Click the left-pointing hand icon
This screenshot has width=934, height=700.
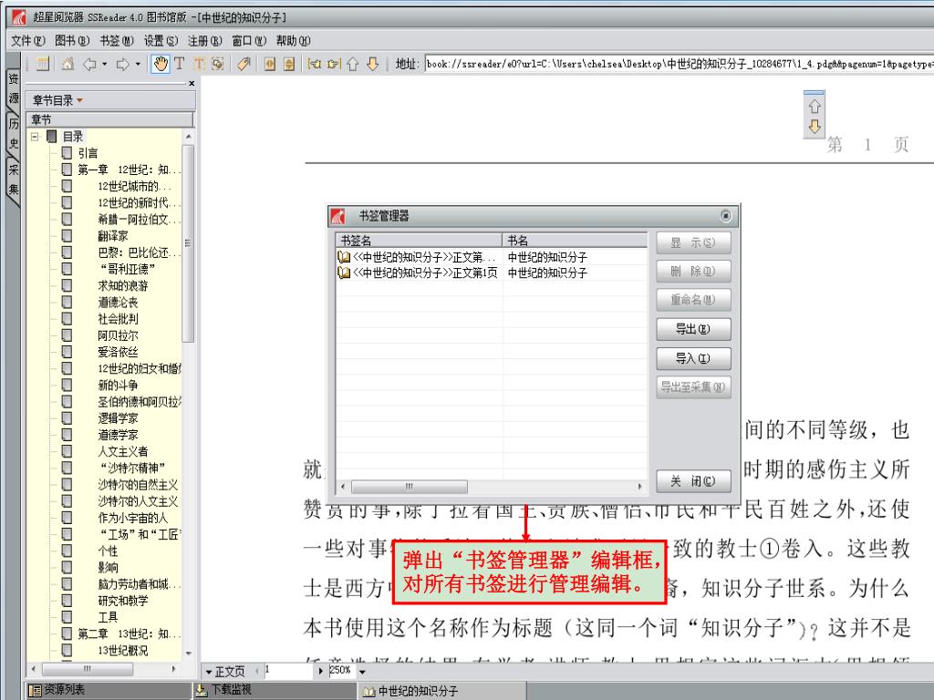pos(314,64)
